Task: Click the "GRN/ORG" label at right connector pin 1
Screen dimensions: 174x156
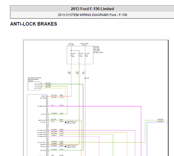Action: pos(160,119)
